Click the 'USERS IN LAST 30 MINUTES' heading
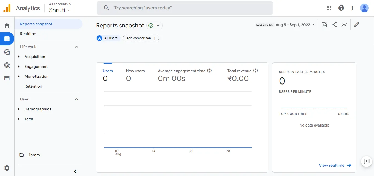 click(x=302, y=72)
